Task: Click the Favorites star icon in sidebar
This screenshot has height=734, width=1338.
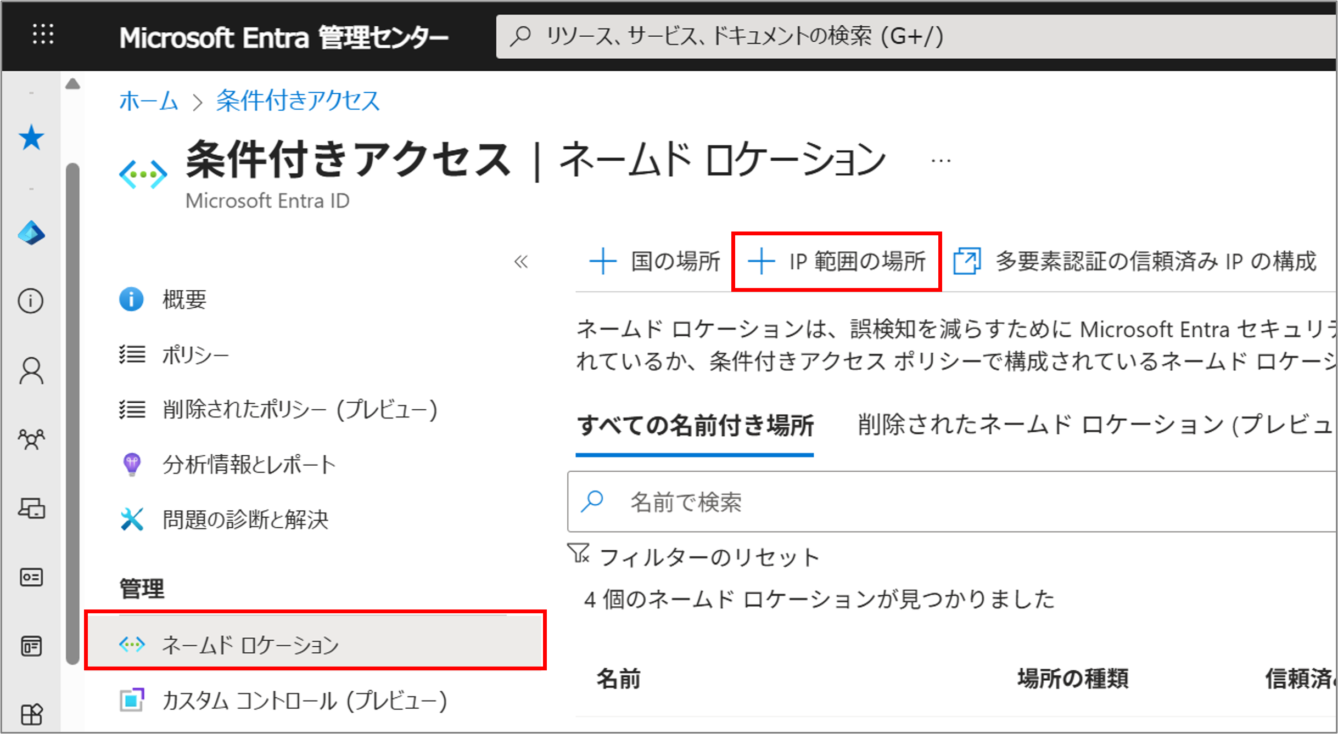Action: point(31,137)
